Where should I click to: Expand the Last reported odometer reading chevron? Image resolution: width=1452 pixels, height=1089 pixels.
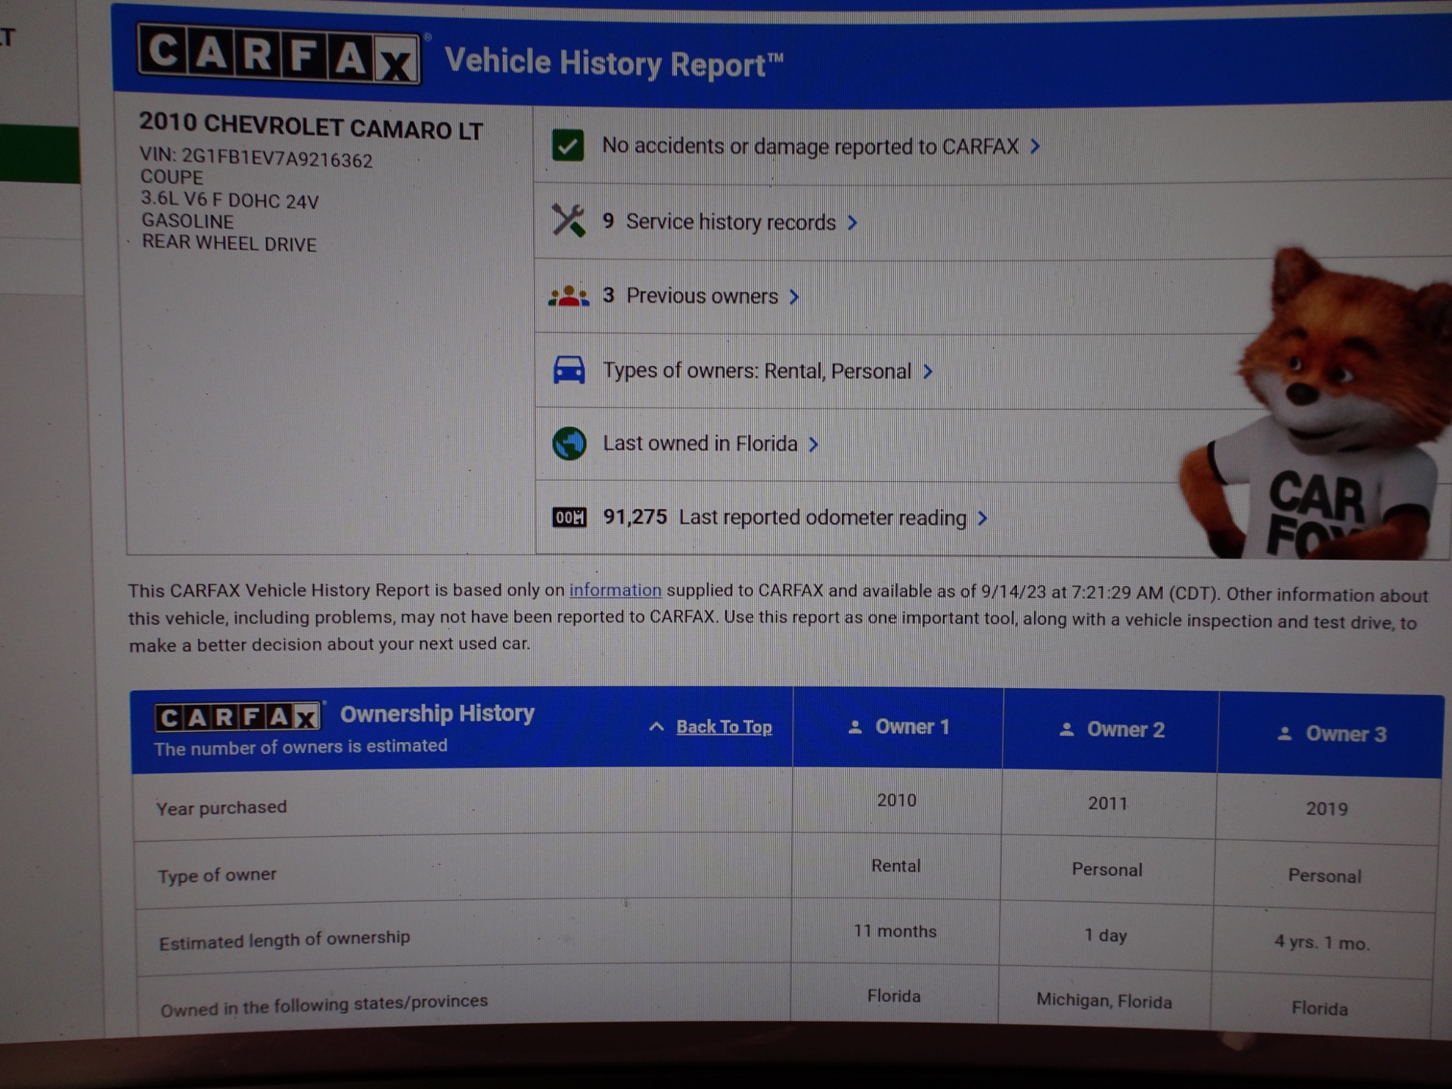(982, 518)
